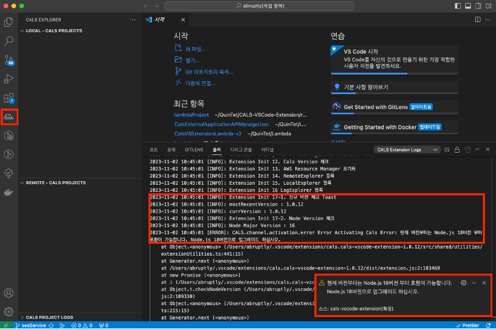
Task: Open the Extensions view in activity bar
Action: (x=8, y=98)
